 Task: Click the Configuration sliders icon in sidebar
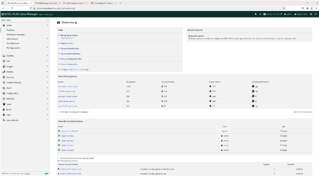pyautogui.click(x=4, y=93)
